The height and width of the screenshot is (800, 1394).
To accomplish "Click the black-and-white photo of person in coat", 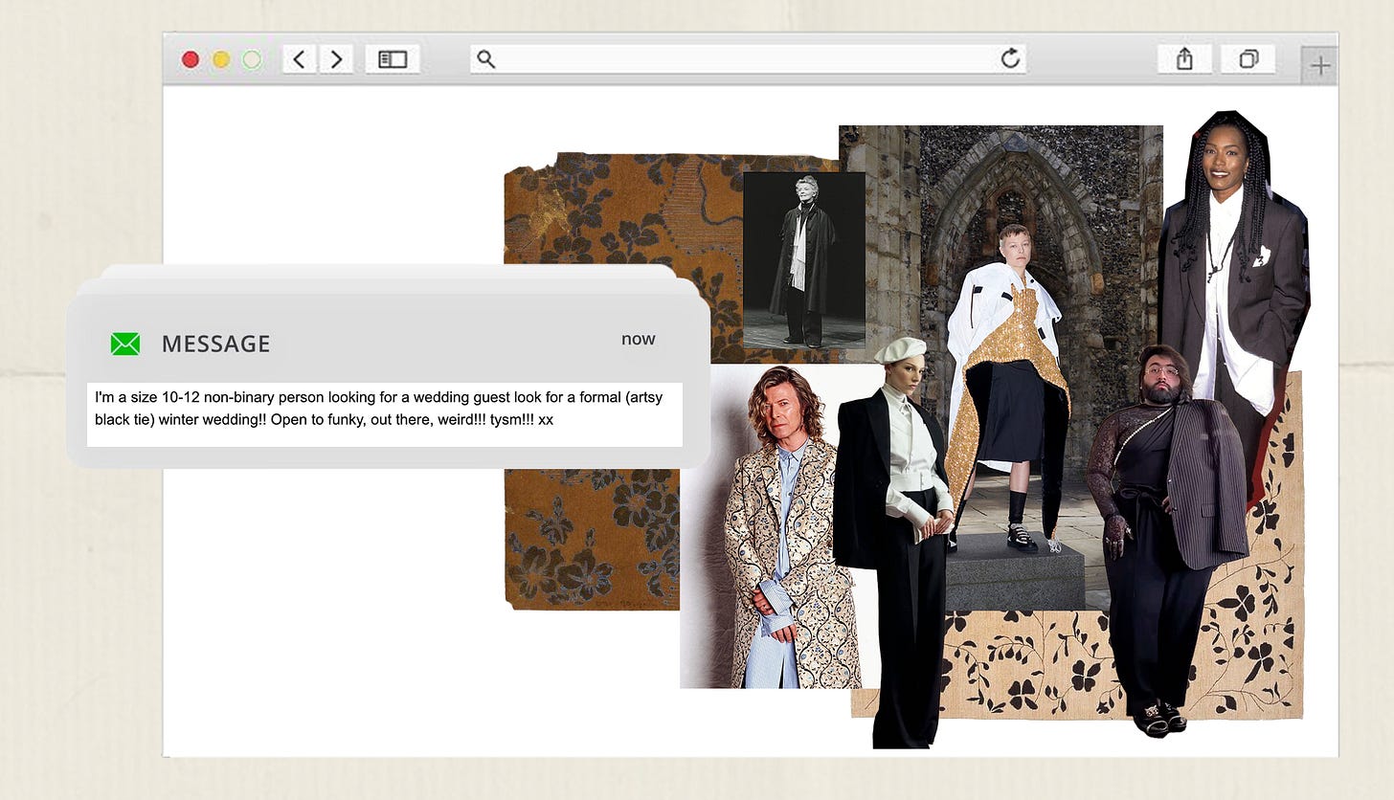I will [x=804, y=259].
